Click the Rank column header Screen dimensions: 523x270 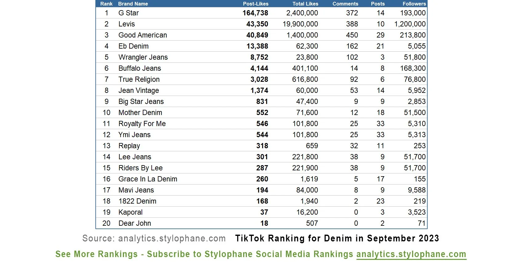pos(106,4)
